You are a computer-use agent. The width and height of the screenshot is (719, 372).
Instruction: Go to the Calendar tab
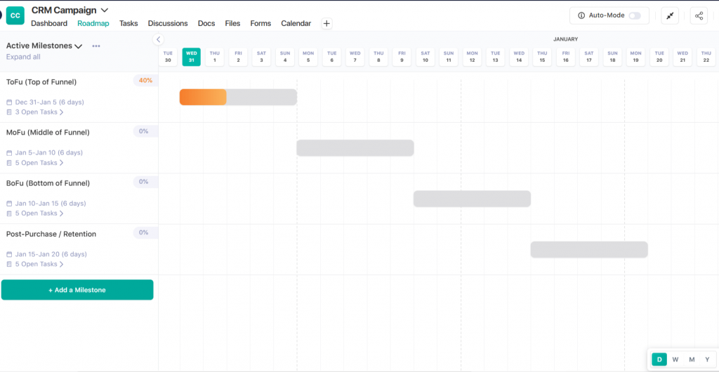296,23
